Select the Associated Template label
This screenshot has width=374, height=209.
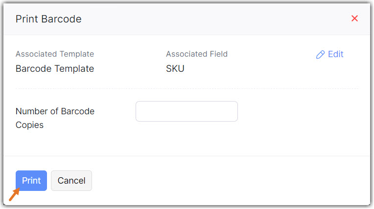[x=55, y=54]
